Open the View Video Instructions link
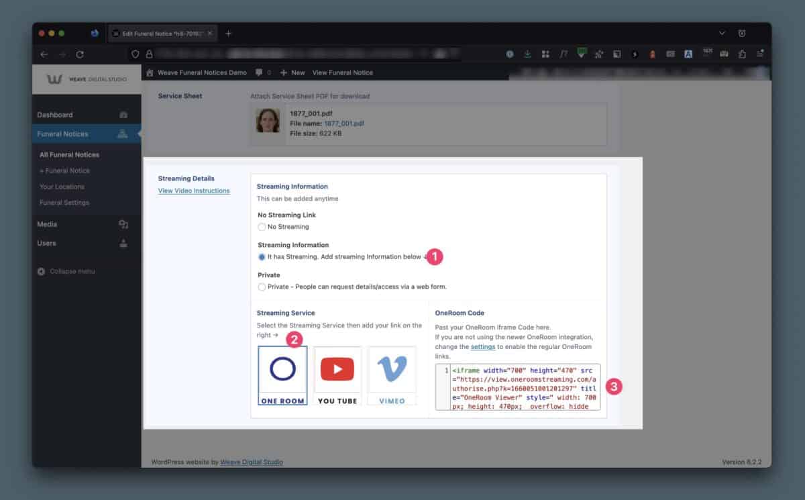The width and height of the screenshot is (805, 500). coord(193,191)
